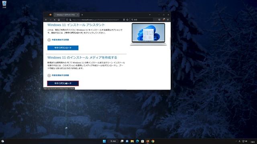Click the Firefox back arrow button

click(x=46, y=20)
